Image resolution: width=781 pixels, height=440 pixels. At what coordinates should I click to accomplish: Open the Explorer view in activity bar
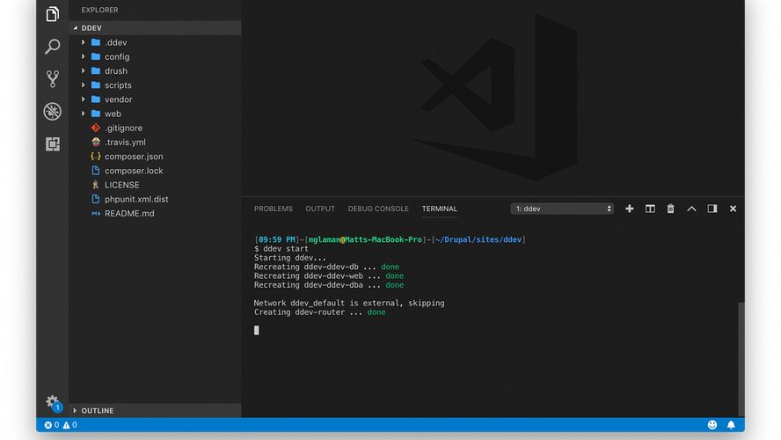click(52, 14)
